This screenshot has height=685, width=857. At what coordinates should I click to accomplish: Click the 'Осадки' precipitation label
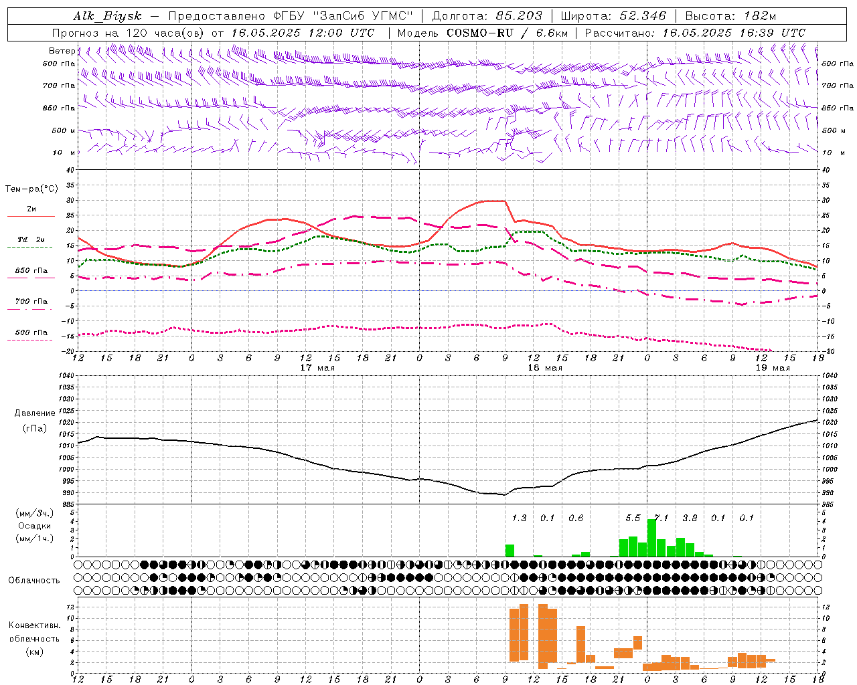(x=35, y=526)
